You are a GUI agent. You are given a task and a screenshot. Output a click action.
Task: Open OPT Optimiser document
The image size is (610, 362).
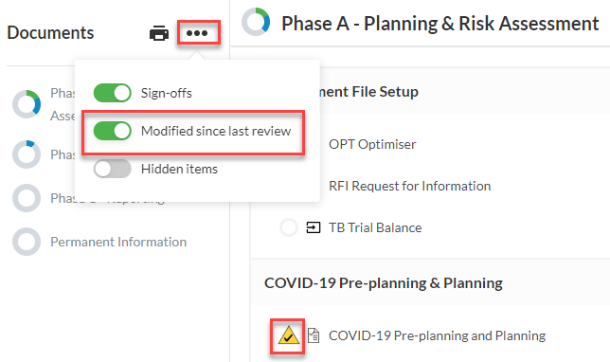click(x=372, y=144)
